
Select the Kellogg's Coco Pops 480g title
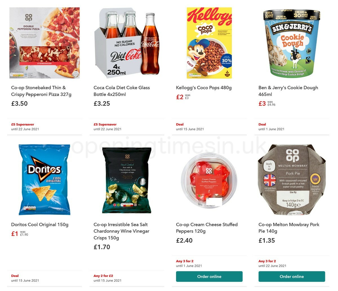pos(203,88)
